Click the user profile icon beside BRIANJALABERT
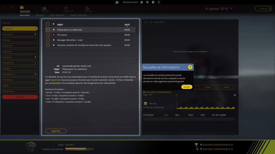The width and height of the screenshot is (275, 154). [117, 2]
